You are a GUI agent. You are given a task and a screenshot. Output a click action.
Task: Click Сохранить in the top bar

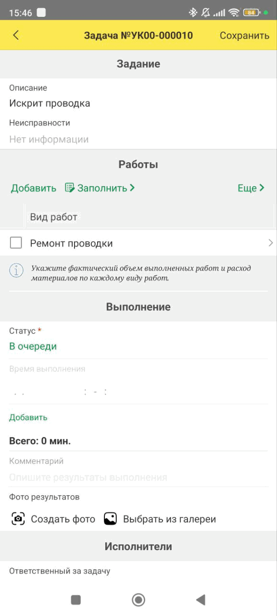[x=244, y=35]
